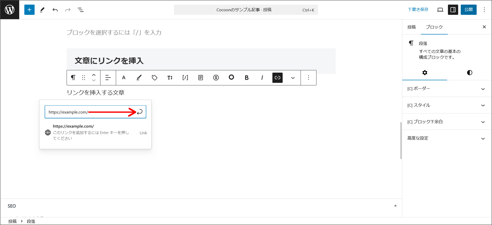Toggle bold formatting in block toolbar
This screenshot has height=225, width=492.
(247, 78)
